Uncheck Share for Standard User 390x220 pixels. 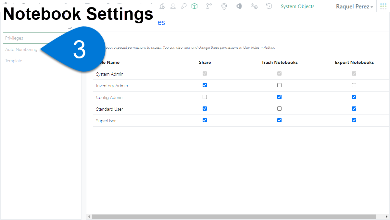point(205,109)
